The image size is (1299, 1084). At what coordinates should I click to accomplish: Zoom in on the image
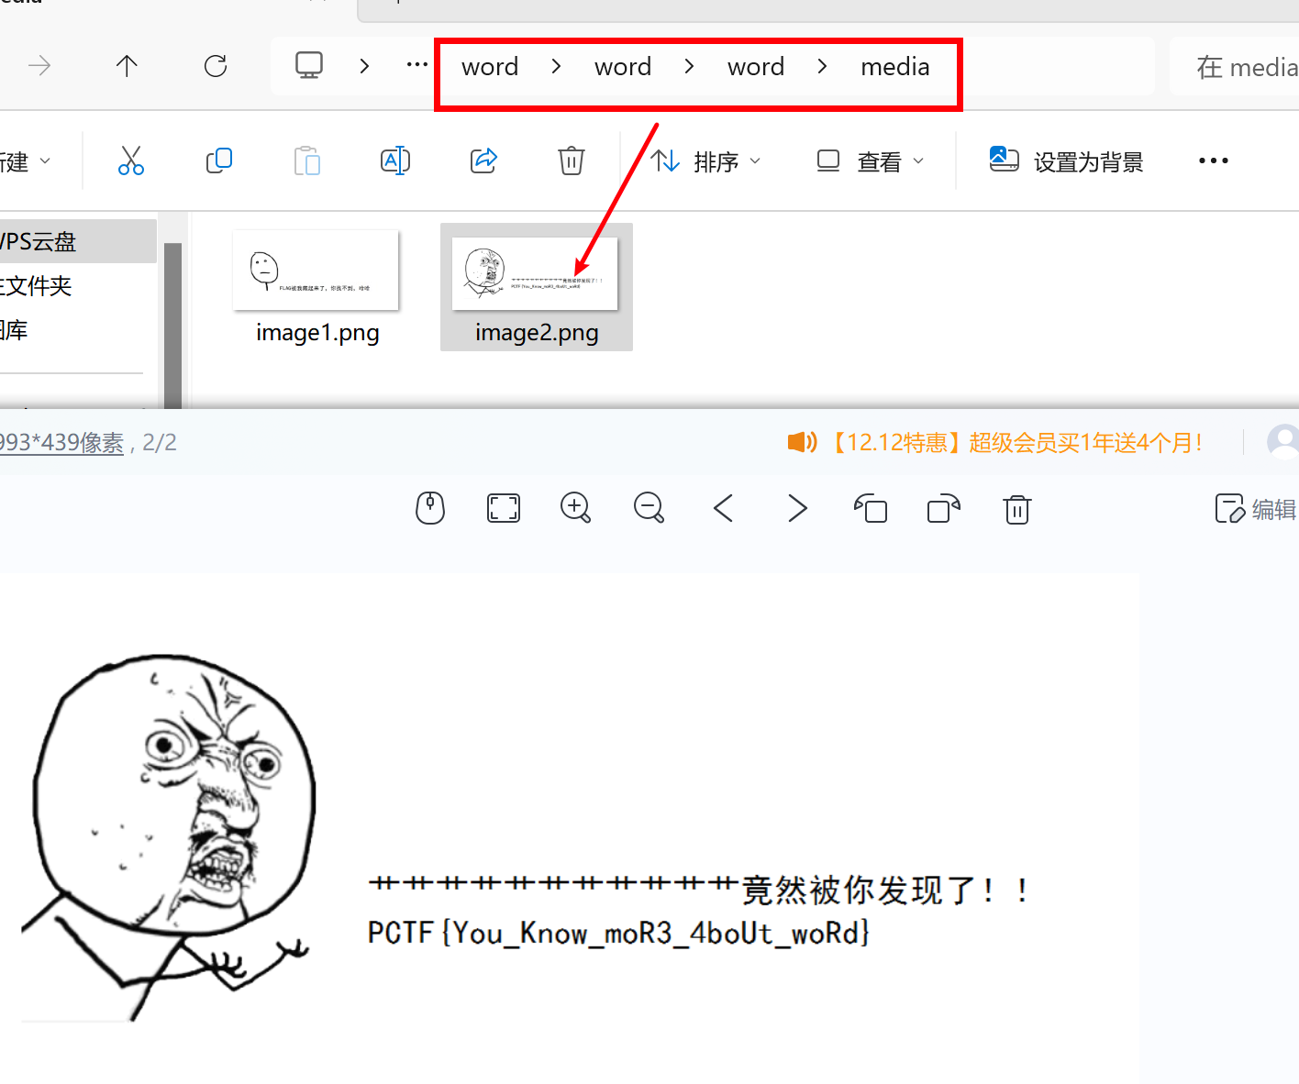tap(576, 507)
